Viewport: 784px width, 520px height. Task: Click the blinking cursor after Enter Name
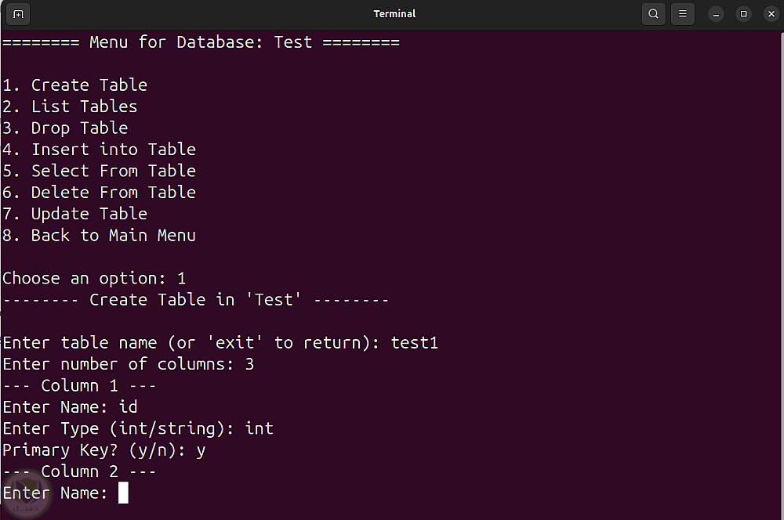click(x=123, y=493)
